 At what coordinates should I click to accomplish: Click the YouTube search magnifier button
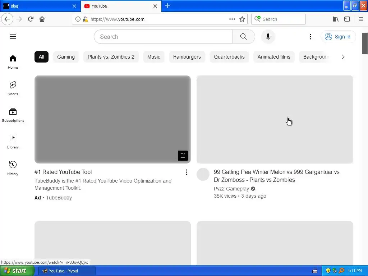click(243, 37)
